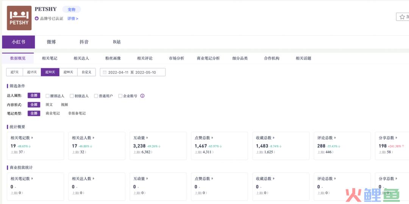
Task: Filter content form by 图文
Action: pos(49,105)
